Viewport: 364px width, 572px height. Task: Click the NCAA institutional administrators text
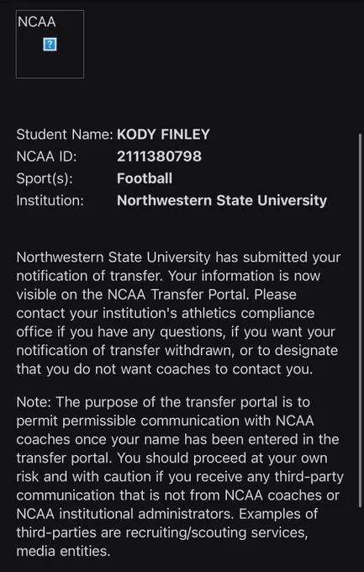point(124,514)
